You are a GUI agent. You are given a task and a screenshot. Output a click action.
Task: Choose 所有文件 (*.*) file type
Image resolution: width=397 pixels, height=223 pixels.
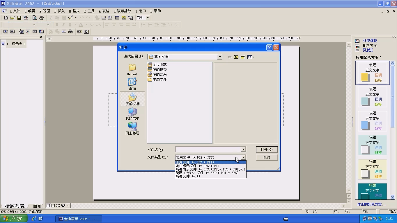click(x=210, y=176)
